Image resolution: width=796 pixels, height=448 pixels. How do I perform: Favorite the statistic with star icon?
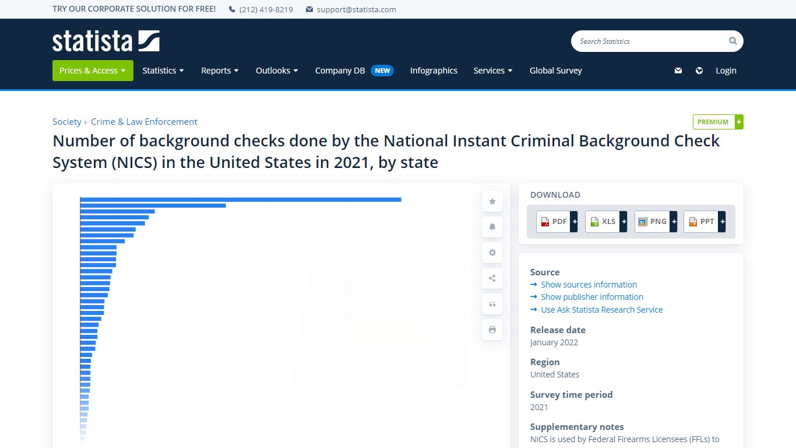pyautogui.click(x=492, y=201)
